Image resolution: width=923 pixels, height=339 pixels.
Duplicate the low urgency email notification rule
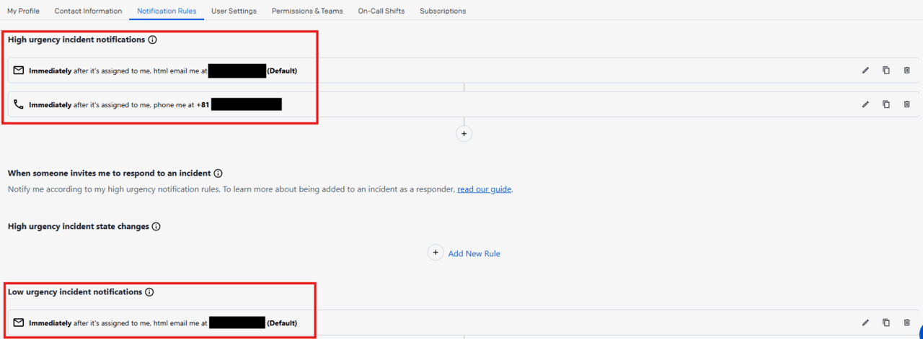(x=886, y=323)
